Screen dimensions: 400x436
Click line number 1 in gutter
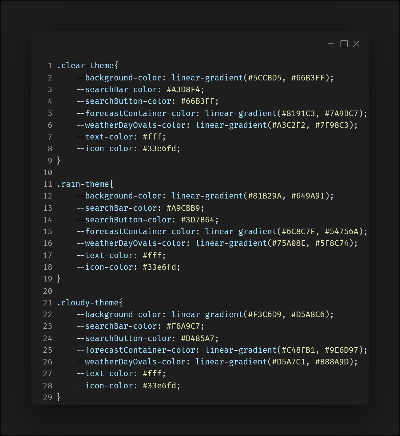pos(50,66)
